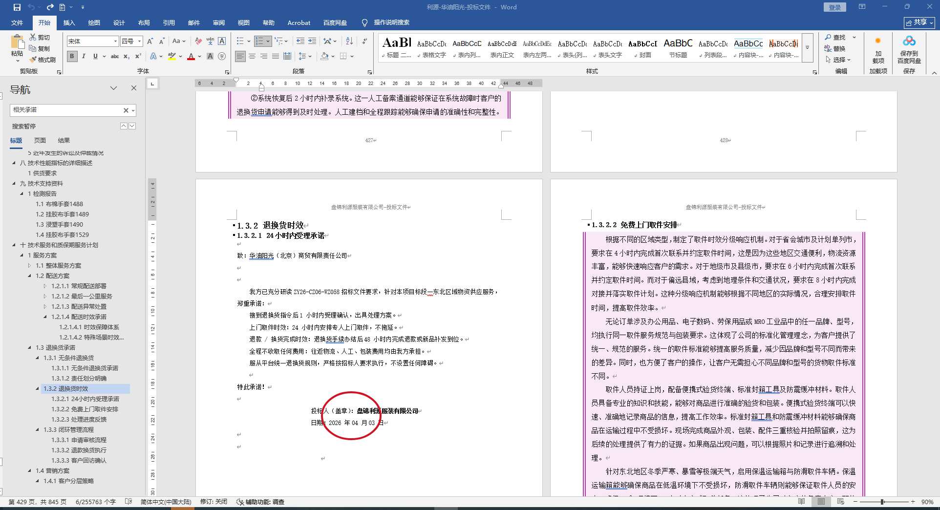Expand the 1.1 整体服务方案 tree node

29,266
